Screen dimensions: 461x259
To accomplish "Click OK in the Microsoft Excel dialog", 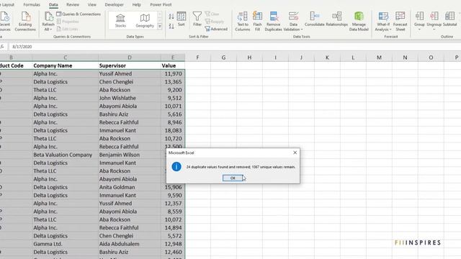I will [x=233, y=178].
